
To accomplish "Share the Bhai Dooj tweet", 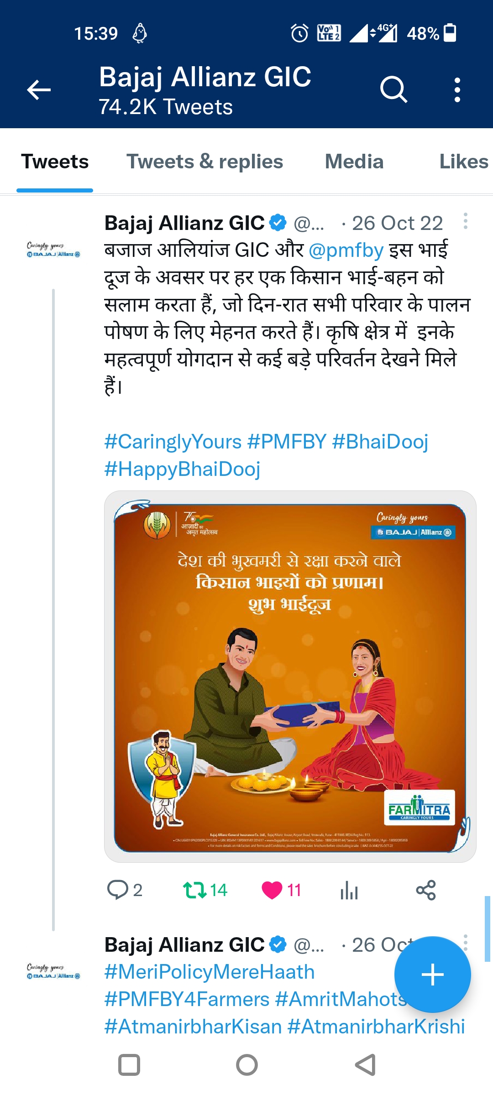I will pyautogui.click(x=426, y=890).
